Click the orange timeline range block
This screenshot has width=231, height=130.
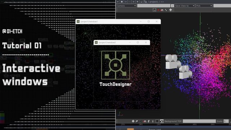coord(130,129)
